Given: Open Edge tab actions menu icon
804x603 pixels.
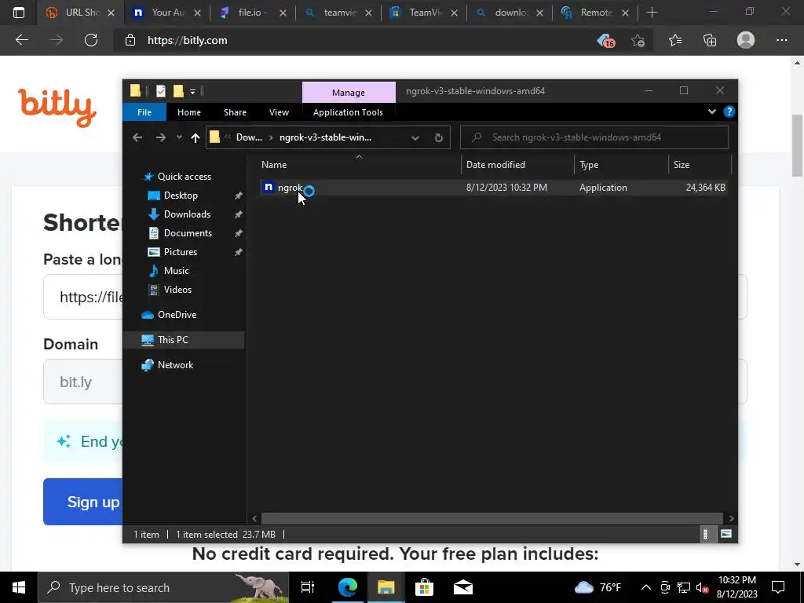Looking at the screenshot, I should click(19, 13).
